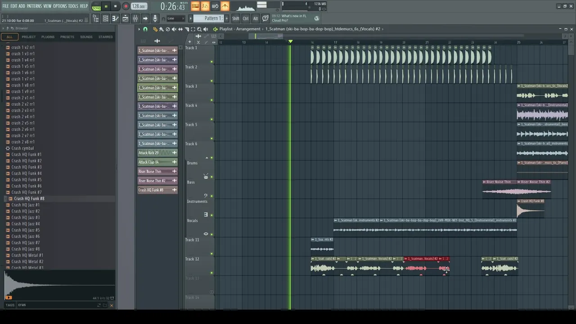The height and width of the screenshot is (324, 576).
Task: Select Riser Noise Thin #2 in picker
Action: click(157, 181)
